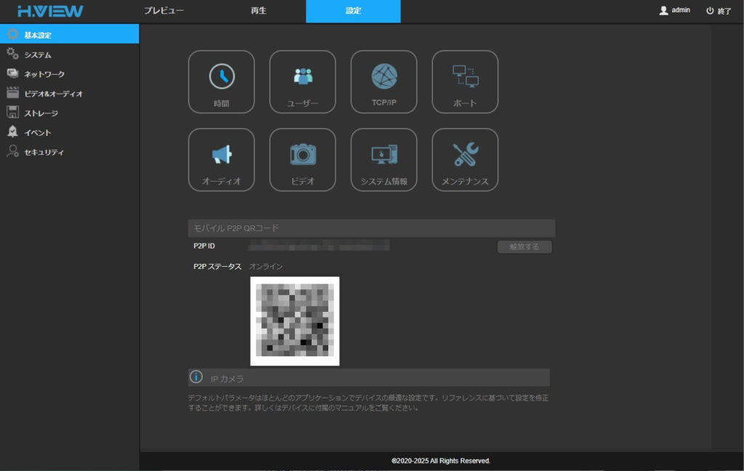744x471 pixels.
Task: Click the モバイル P2P QRコード header
Action: [x=371, y=228]
